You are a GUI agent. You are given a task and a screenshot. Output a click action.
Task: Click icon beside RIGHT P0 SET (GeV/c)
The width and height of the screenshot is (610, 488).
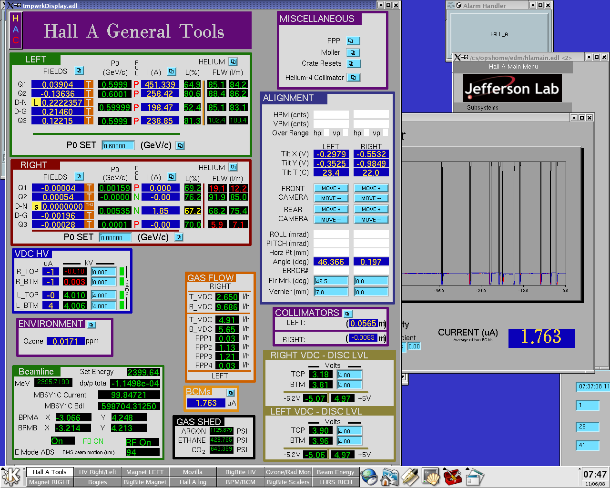(179, 237)
